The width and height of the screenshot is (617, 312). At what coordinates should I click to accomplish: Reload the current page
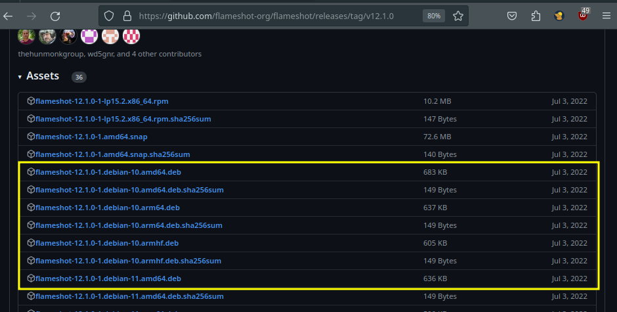click(x=55, y=16)
